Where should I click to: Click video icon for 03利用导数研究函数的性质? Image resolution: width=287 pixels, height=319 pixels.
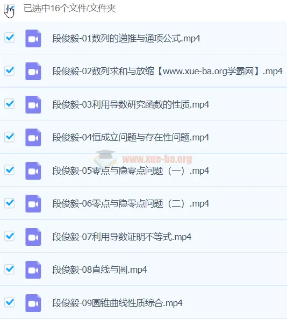point(33,104)
